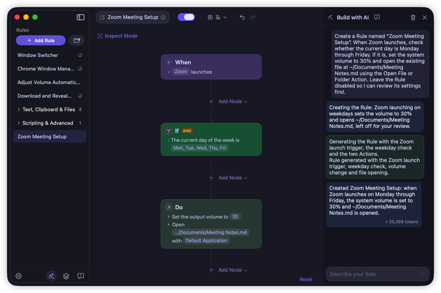Toggle the sidebar panel icon
The height and width of the screenshot is (293, 441).
click(80, 17)
